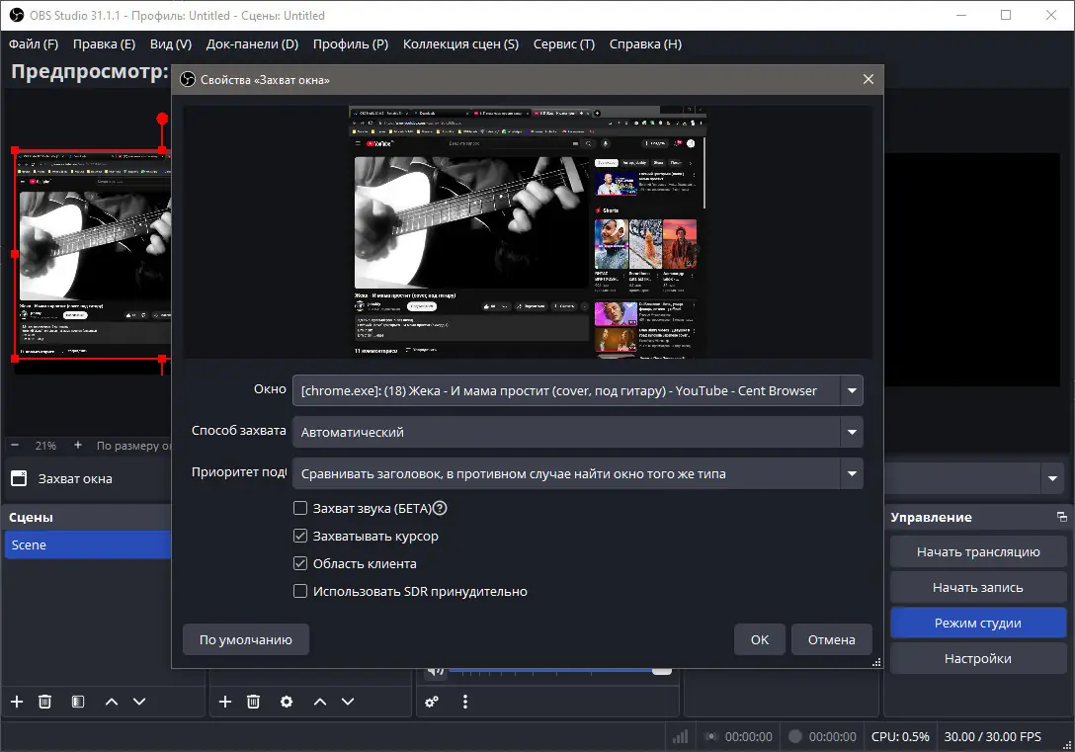The image size is (1075, 752).
Task: Click the 30.00 / 30.00 FPS status text
Action: (x=992, y=737)
